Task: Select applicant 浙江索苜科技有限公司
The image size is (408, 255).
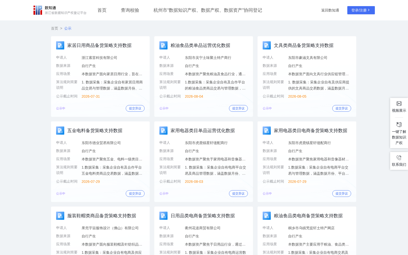Action: pos(99,58)
